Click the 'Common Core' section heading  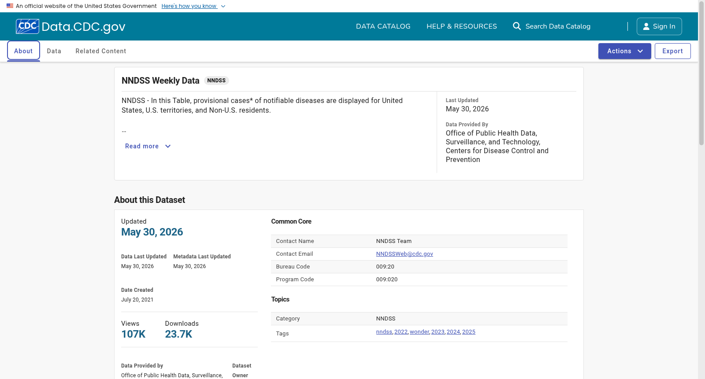(291, 221)
